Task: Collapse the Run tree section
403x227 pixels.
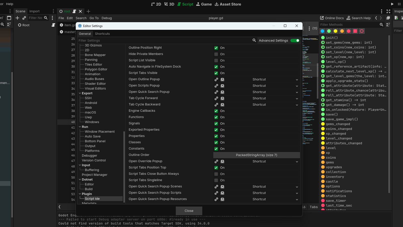Action: pyautogui.click(x=80, y=127)
